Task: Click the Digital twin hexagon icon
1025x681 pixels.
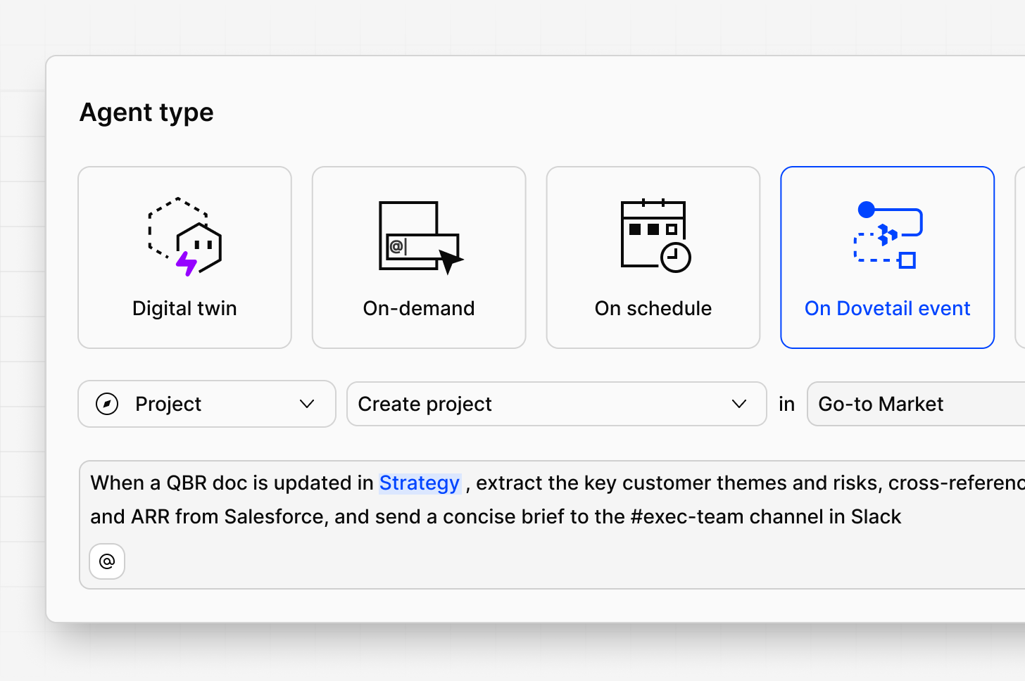Action: tap(185, 236)
